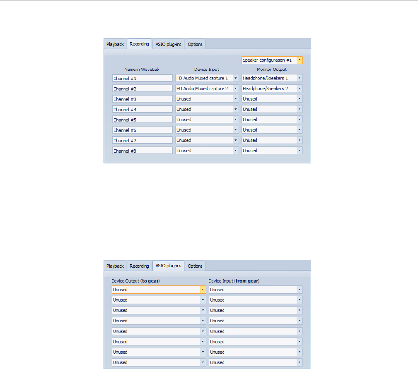This screenshot has height=369, width=418.
Task: Select ASIO plug-ins tab in lower panel
Action: 168,266
